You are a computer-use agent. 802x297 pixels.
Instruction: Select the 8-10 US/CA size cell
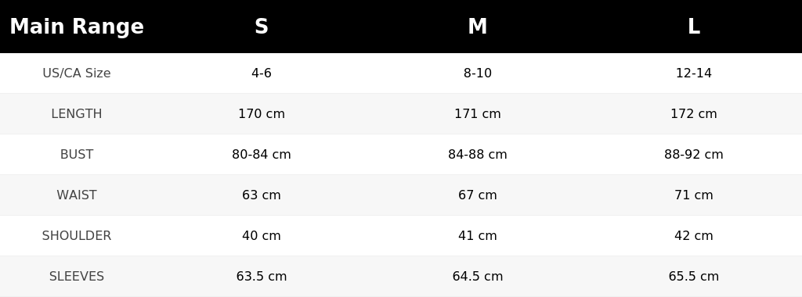[x=478, y=73]
